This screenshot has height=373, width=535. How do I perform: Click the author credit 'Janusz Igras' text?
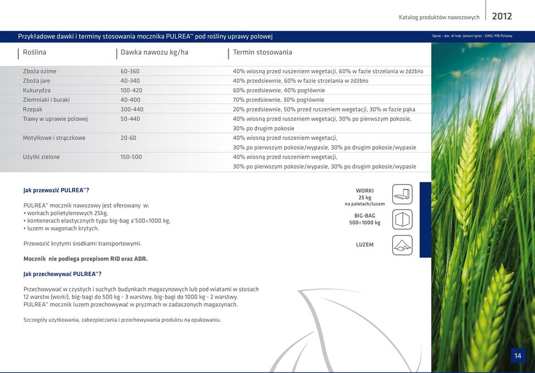tap(472, 36)
